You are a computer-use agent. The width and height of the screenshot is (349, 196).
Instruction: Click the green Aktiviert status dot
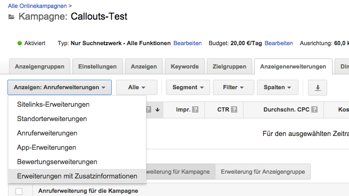coord(20,43)
